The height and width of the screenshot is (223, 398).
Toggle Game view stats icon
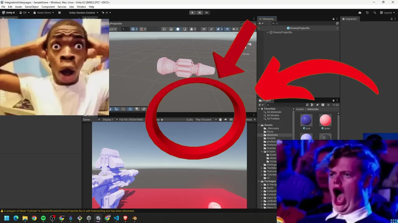231,120
